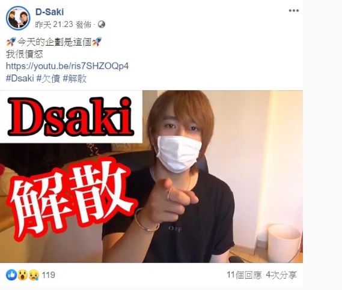Click the #Dsaki hashtag

pos(20,79)
